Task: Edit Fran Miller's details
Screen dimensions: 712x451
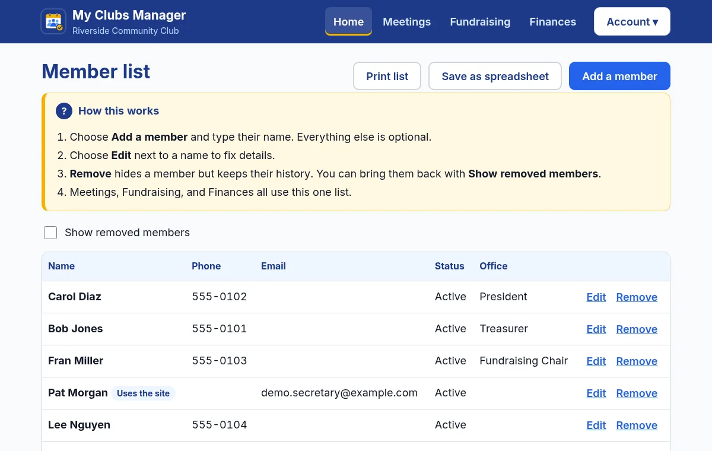Action: click(x=596, y=361)
